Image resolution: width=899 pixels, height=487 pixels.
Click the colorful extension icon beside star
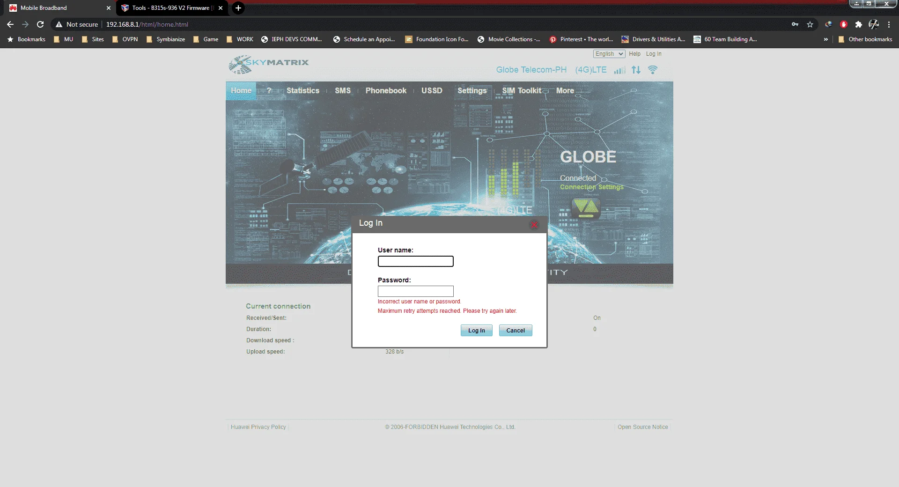tap(828, 24)
